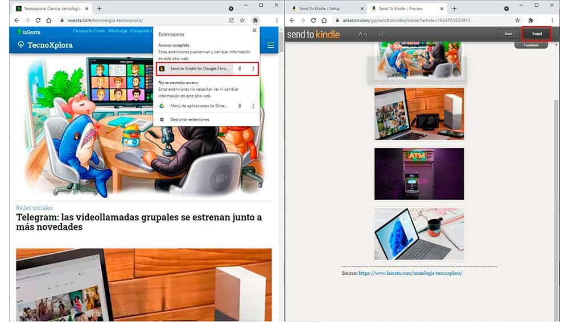Click the Back button in Kindle preview
Viewport: 569px width, 322px height.
click(508, 34)
